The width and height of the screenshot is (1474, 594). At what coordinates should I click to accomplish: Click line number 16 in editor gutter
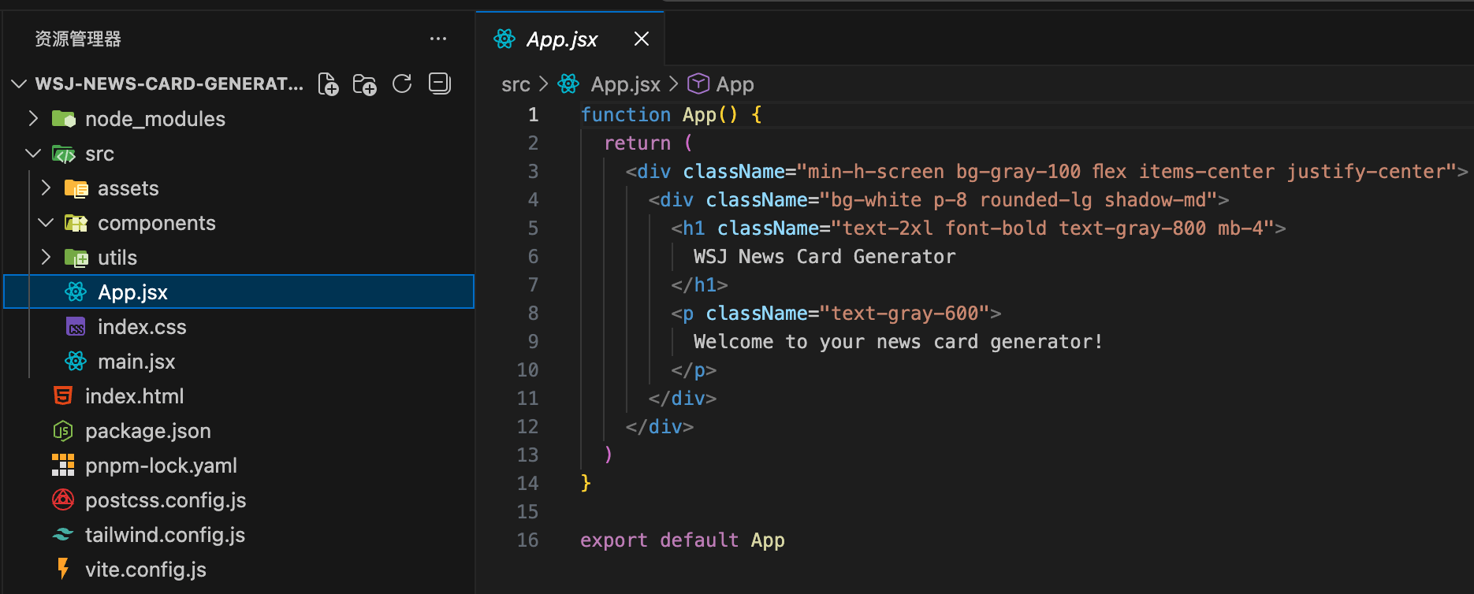(x=528, y=540)
